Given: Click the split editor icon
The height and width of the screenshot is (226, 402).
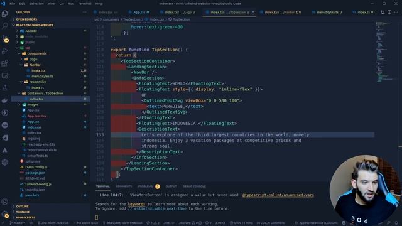Looking at the screenshot, I should (x=389, y=12).
